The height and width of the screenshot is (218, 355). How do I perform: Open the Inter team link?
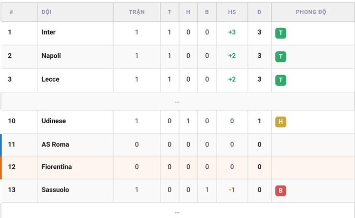(x=49, y=32)
